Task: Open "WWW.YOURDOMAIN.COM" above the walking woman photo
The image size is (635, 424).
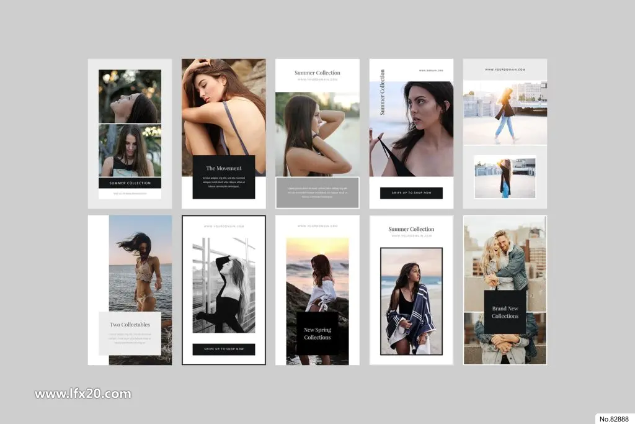Action: point(505,70)
